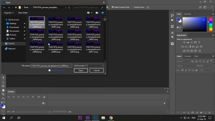Expand the Organize menu
Image resolution: width=215 pixels, height=121 pixels.
tap(9, 13)
